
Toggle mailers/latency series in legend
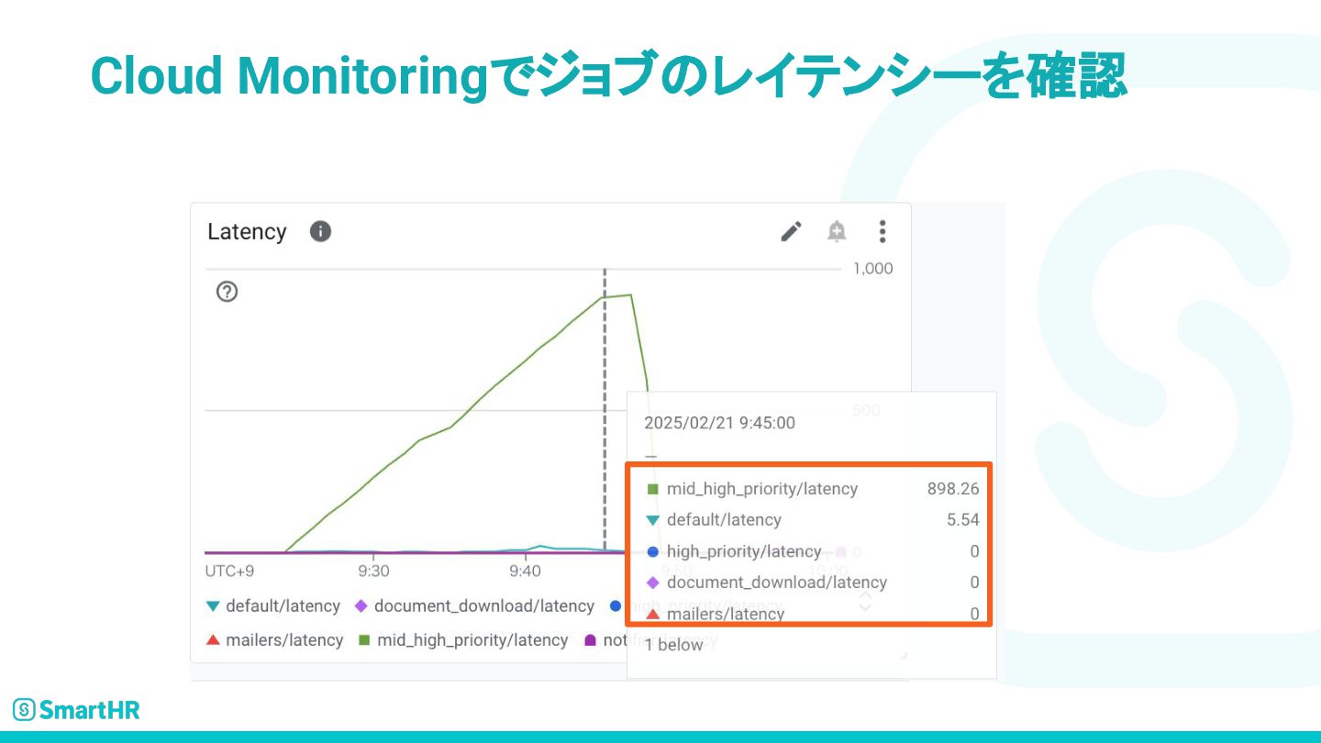click(274, 640)
